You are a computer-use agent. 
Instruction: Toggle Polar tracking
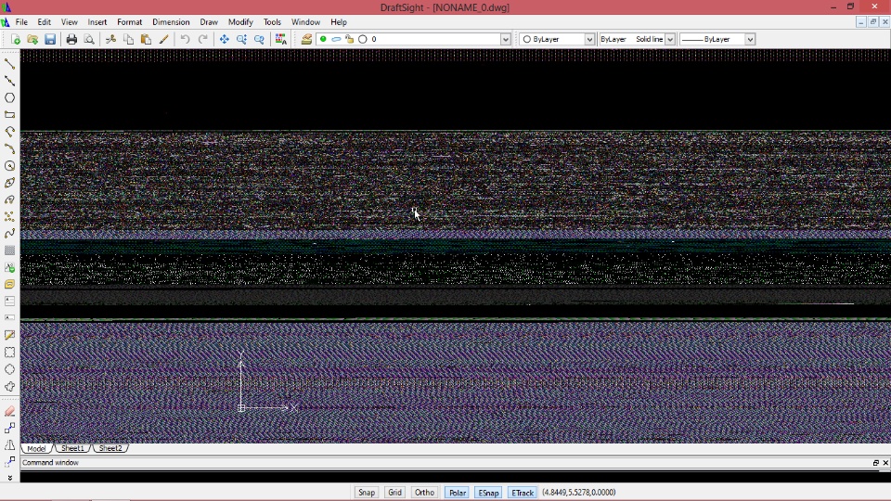tap(457, 493)
